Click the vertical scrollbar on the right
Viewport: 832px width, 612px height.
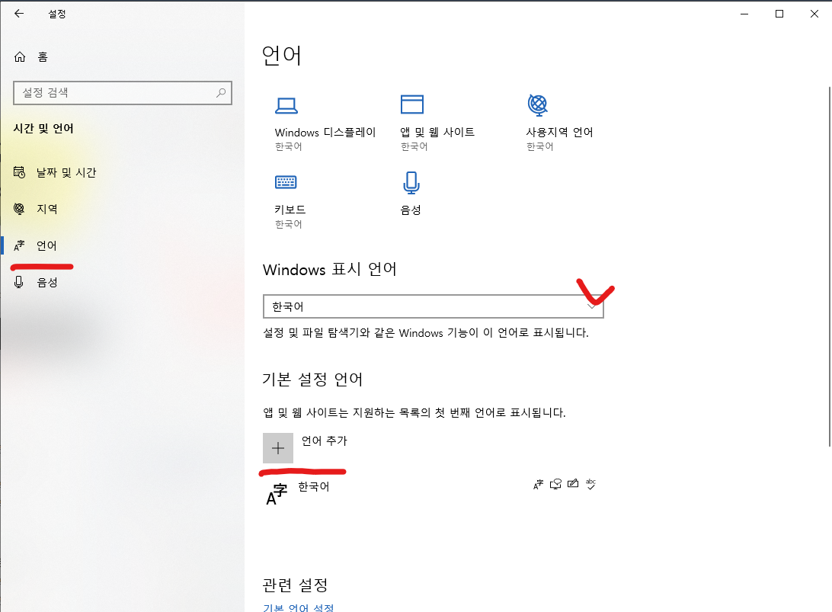coord(830,267)
